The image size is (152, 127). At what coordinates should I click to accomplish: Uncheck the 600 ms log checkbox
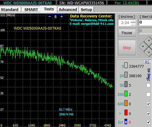(x=148, y=104)
